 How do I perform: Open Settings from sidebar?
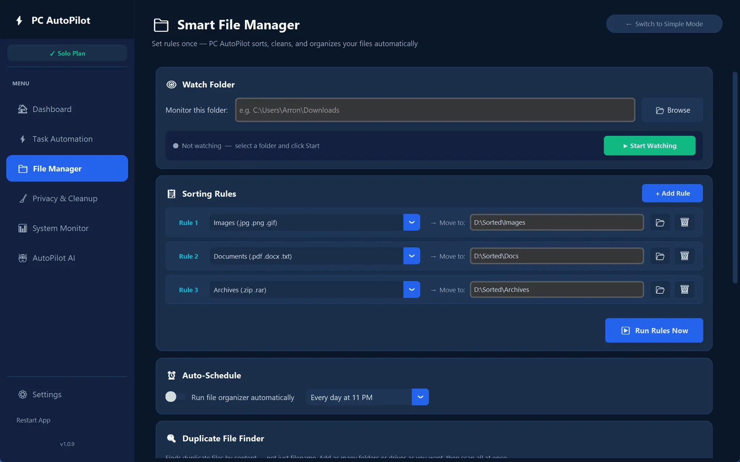pyautogui.click(x=67, y=394)
